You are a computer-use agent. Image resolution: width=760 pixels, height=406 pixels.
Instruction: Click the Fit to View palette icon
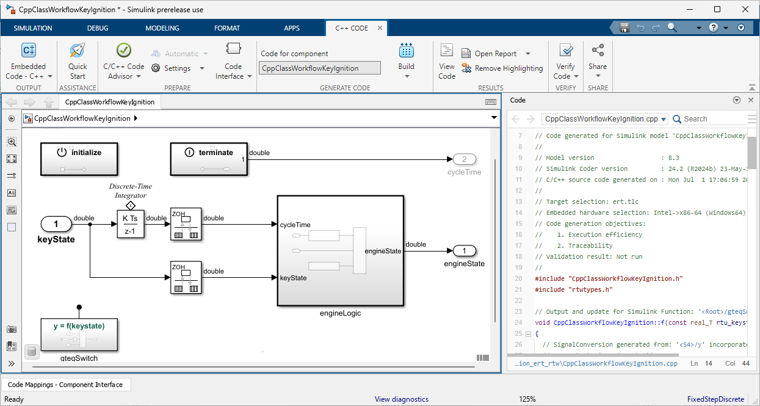(x=12, y=159)
